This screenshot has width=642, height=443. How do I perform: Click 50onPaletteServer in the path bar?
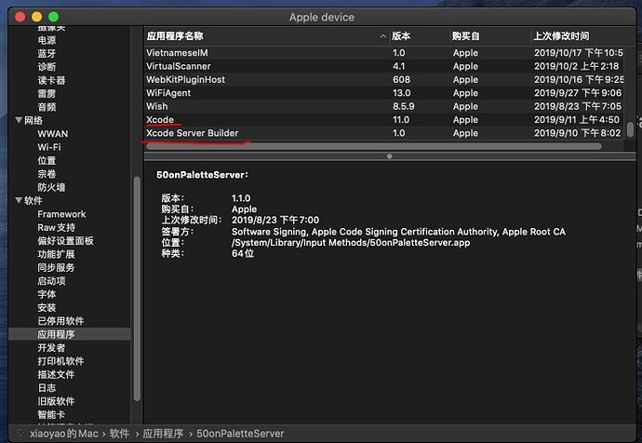tap(240, 434)
